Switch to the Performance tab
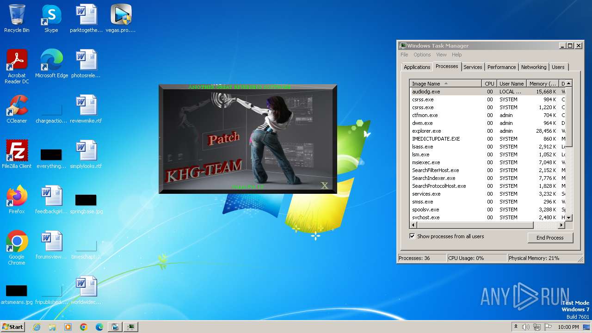The height and width of the screenshot is (333, 592). (501, 67)
